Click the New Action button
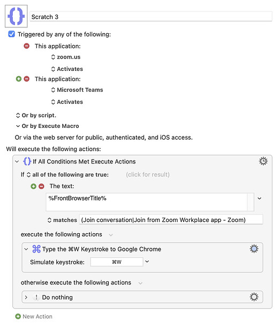The image size is (277, 324). pos(34,316)
